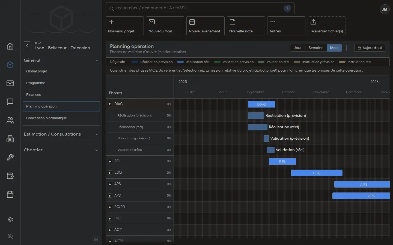Add a Nouvel événement
The width and height of the screenshot is (393, 245).
click(206, 26)
